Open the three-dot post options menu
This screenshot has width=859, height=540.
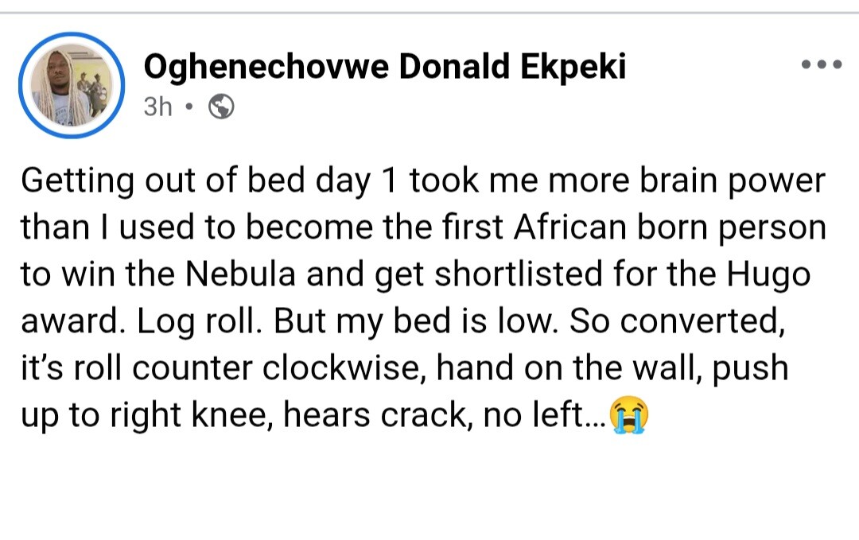pos(820,65)
